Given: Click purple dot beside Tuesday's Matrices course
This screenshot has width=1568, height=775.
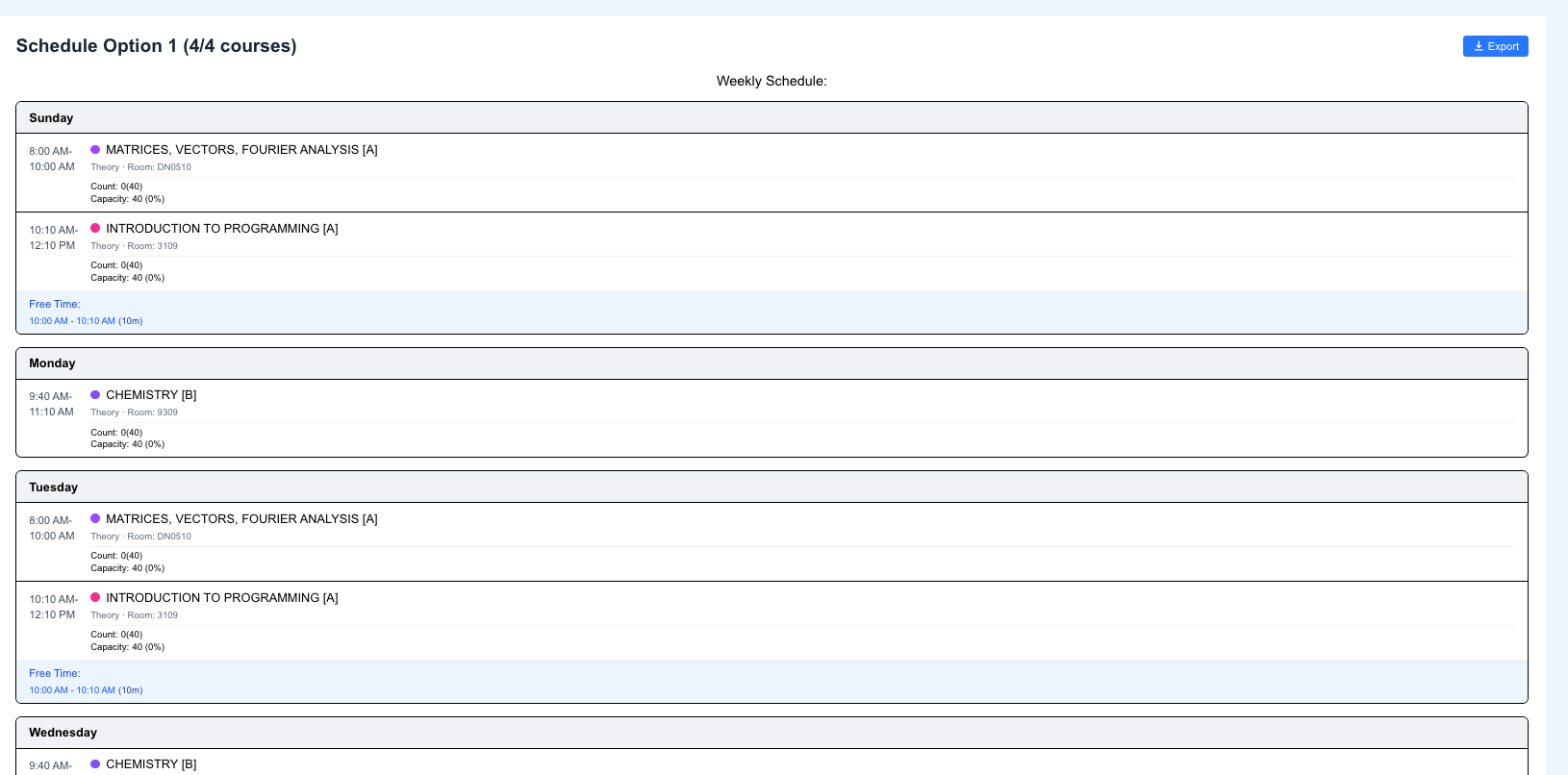Looking at the screenshot, I should click(95, 519).
